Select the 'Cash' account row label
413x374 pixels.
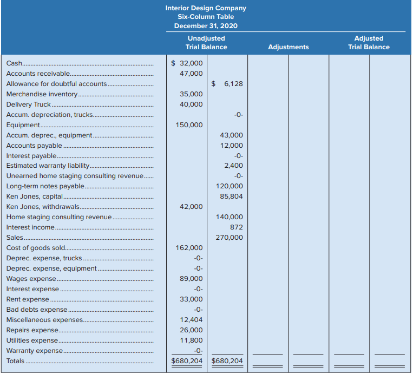point(14,63)
